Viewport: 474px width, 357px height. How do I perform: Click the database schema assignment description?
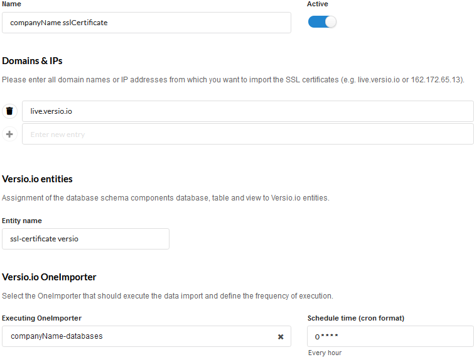166,198
